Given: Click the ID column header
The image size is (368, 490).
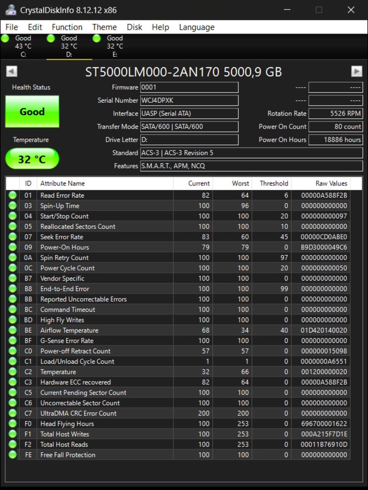Looking at the screenshot, I should click(28, 183).
